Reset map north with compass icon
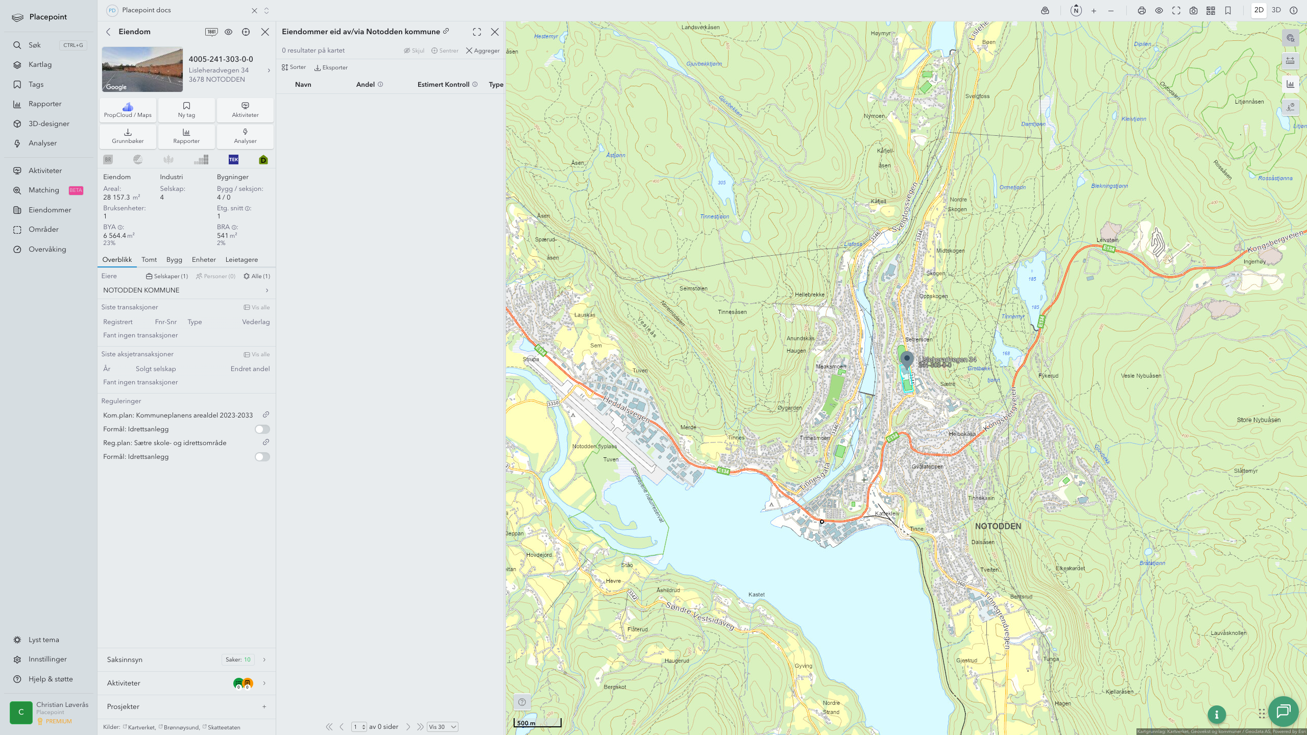 pos(1076,10)
